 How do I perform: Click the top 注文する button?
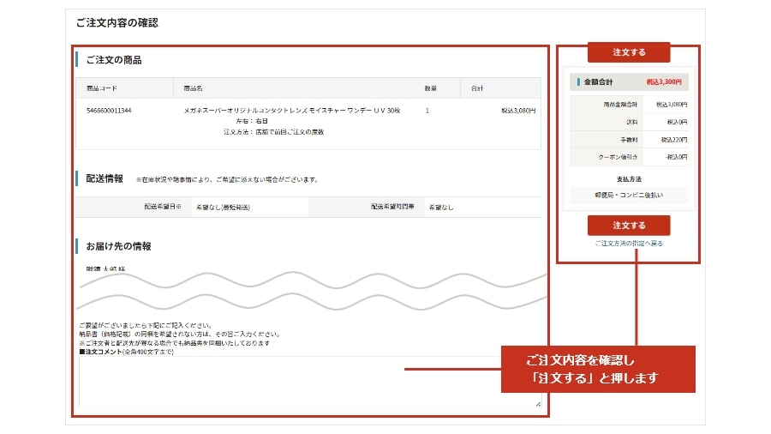click(628, 52)
